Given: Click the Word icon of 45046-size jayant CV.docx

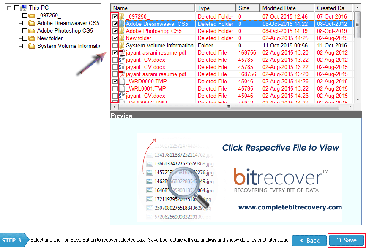Looking at the screenshot, I should click(122, 96).
